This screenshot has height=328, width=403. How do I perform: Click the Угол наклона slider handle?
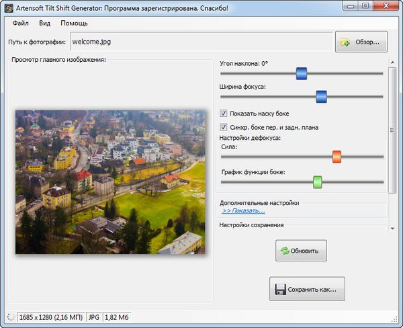tap(302, 73)
